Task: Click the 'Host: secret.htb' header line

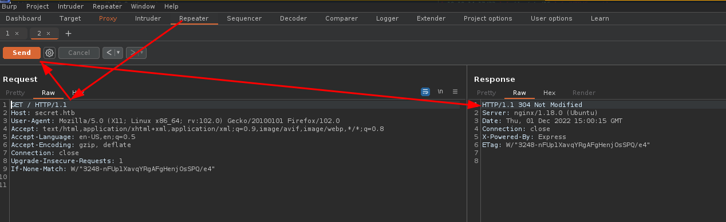Action: click(x=43, y=113)
